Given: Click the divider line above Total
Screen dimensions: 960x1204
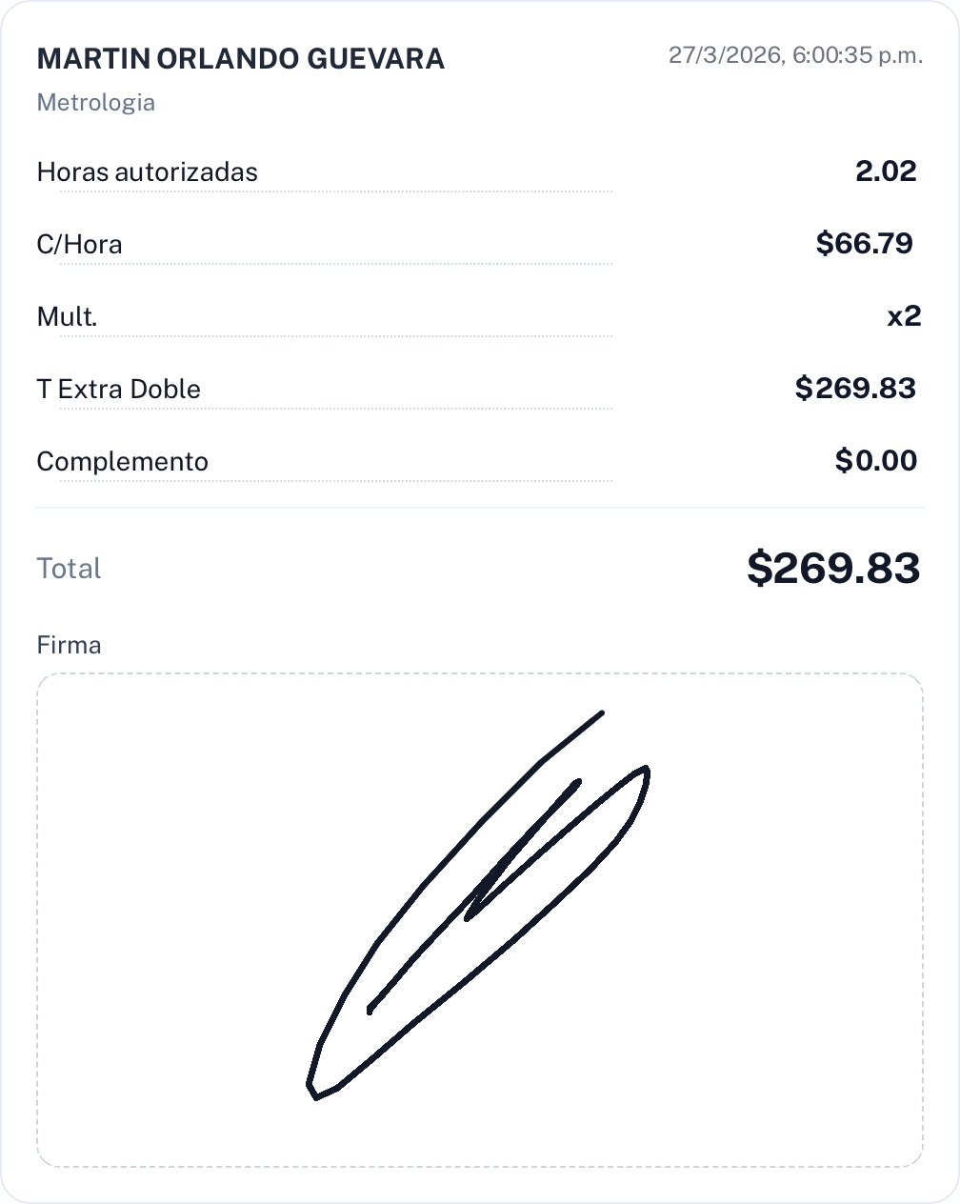Looking at the screenshot, I should (x=480, y=508).
